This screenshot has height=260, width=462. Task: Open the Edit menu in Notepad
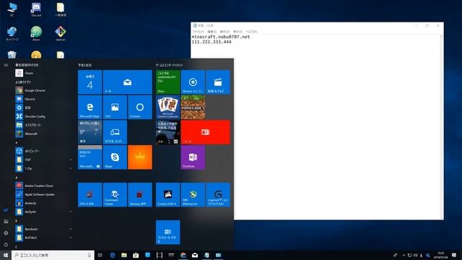click(x=212, y=32)
